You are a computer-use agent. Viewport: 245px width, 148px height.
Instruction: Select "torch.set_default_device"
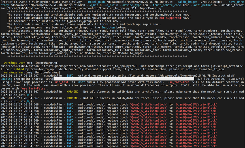pos(214,47)
